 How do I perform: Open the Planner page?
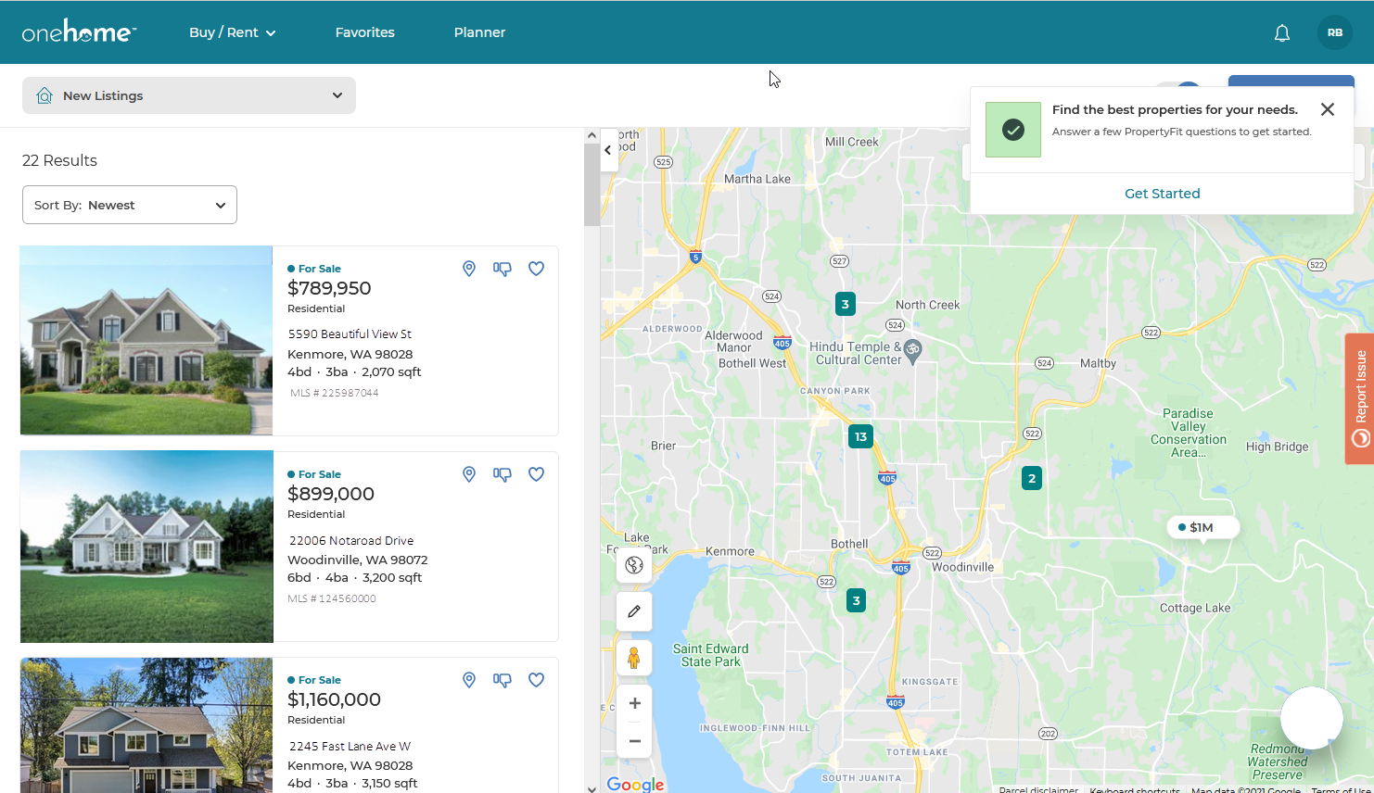point(479,32)
